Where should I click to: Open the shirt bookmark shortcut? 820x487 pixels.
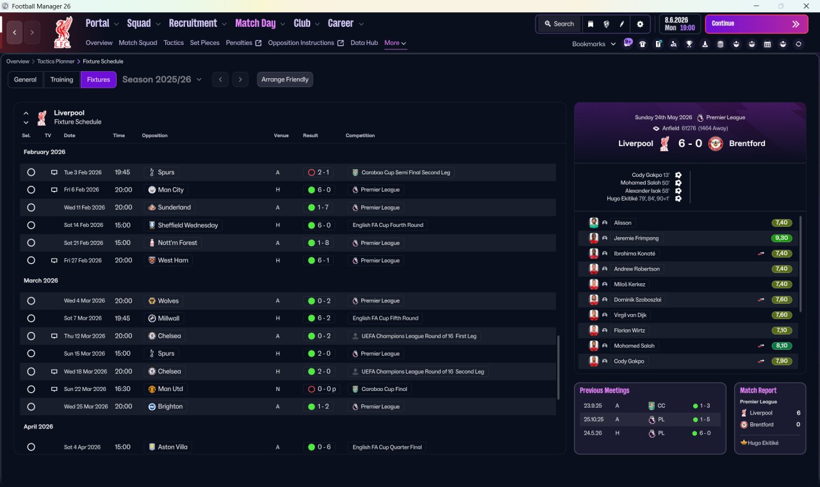click(x=643, y=44)
